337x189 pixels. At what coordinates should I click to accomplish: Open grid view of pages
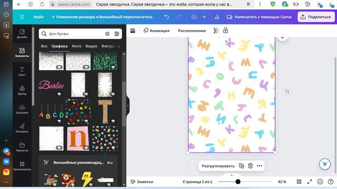click(x=299, y=182)
